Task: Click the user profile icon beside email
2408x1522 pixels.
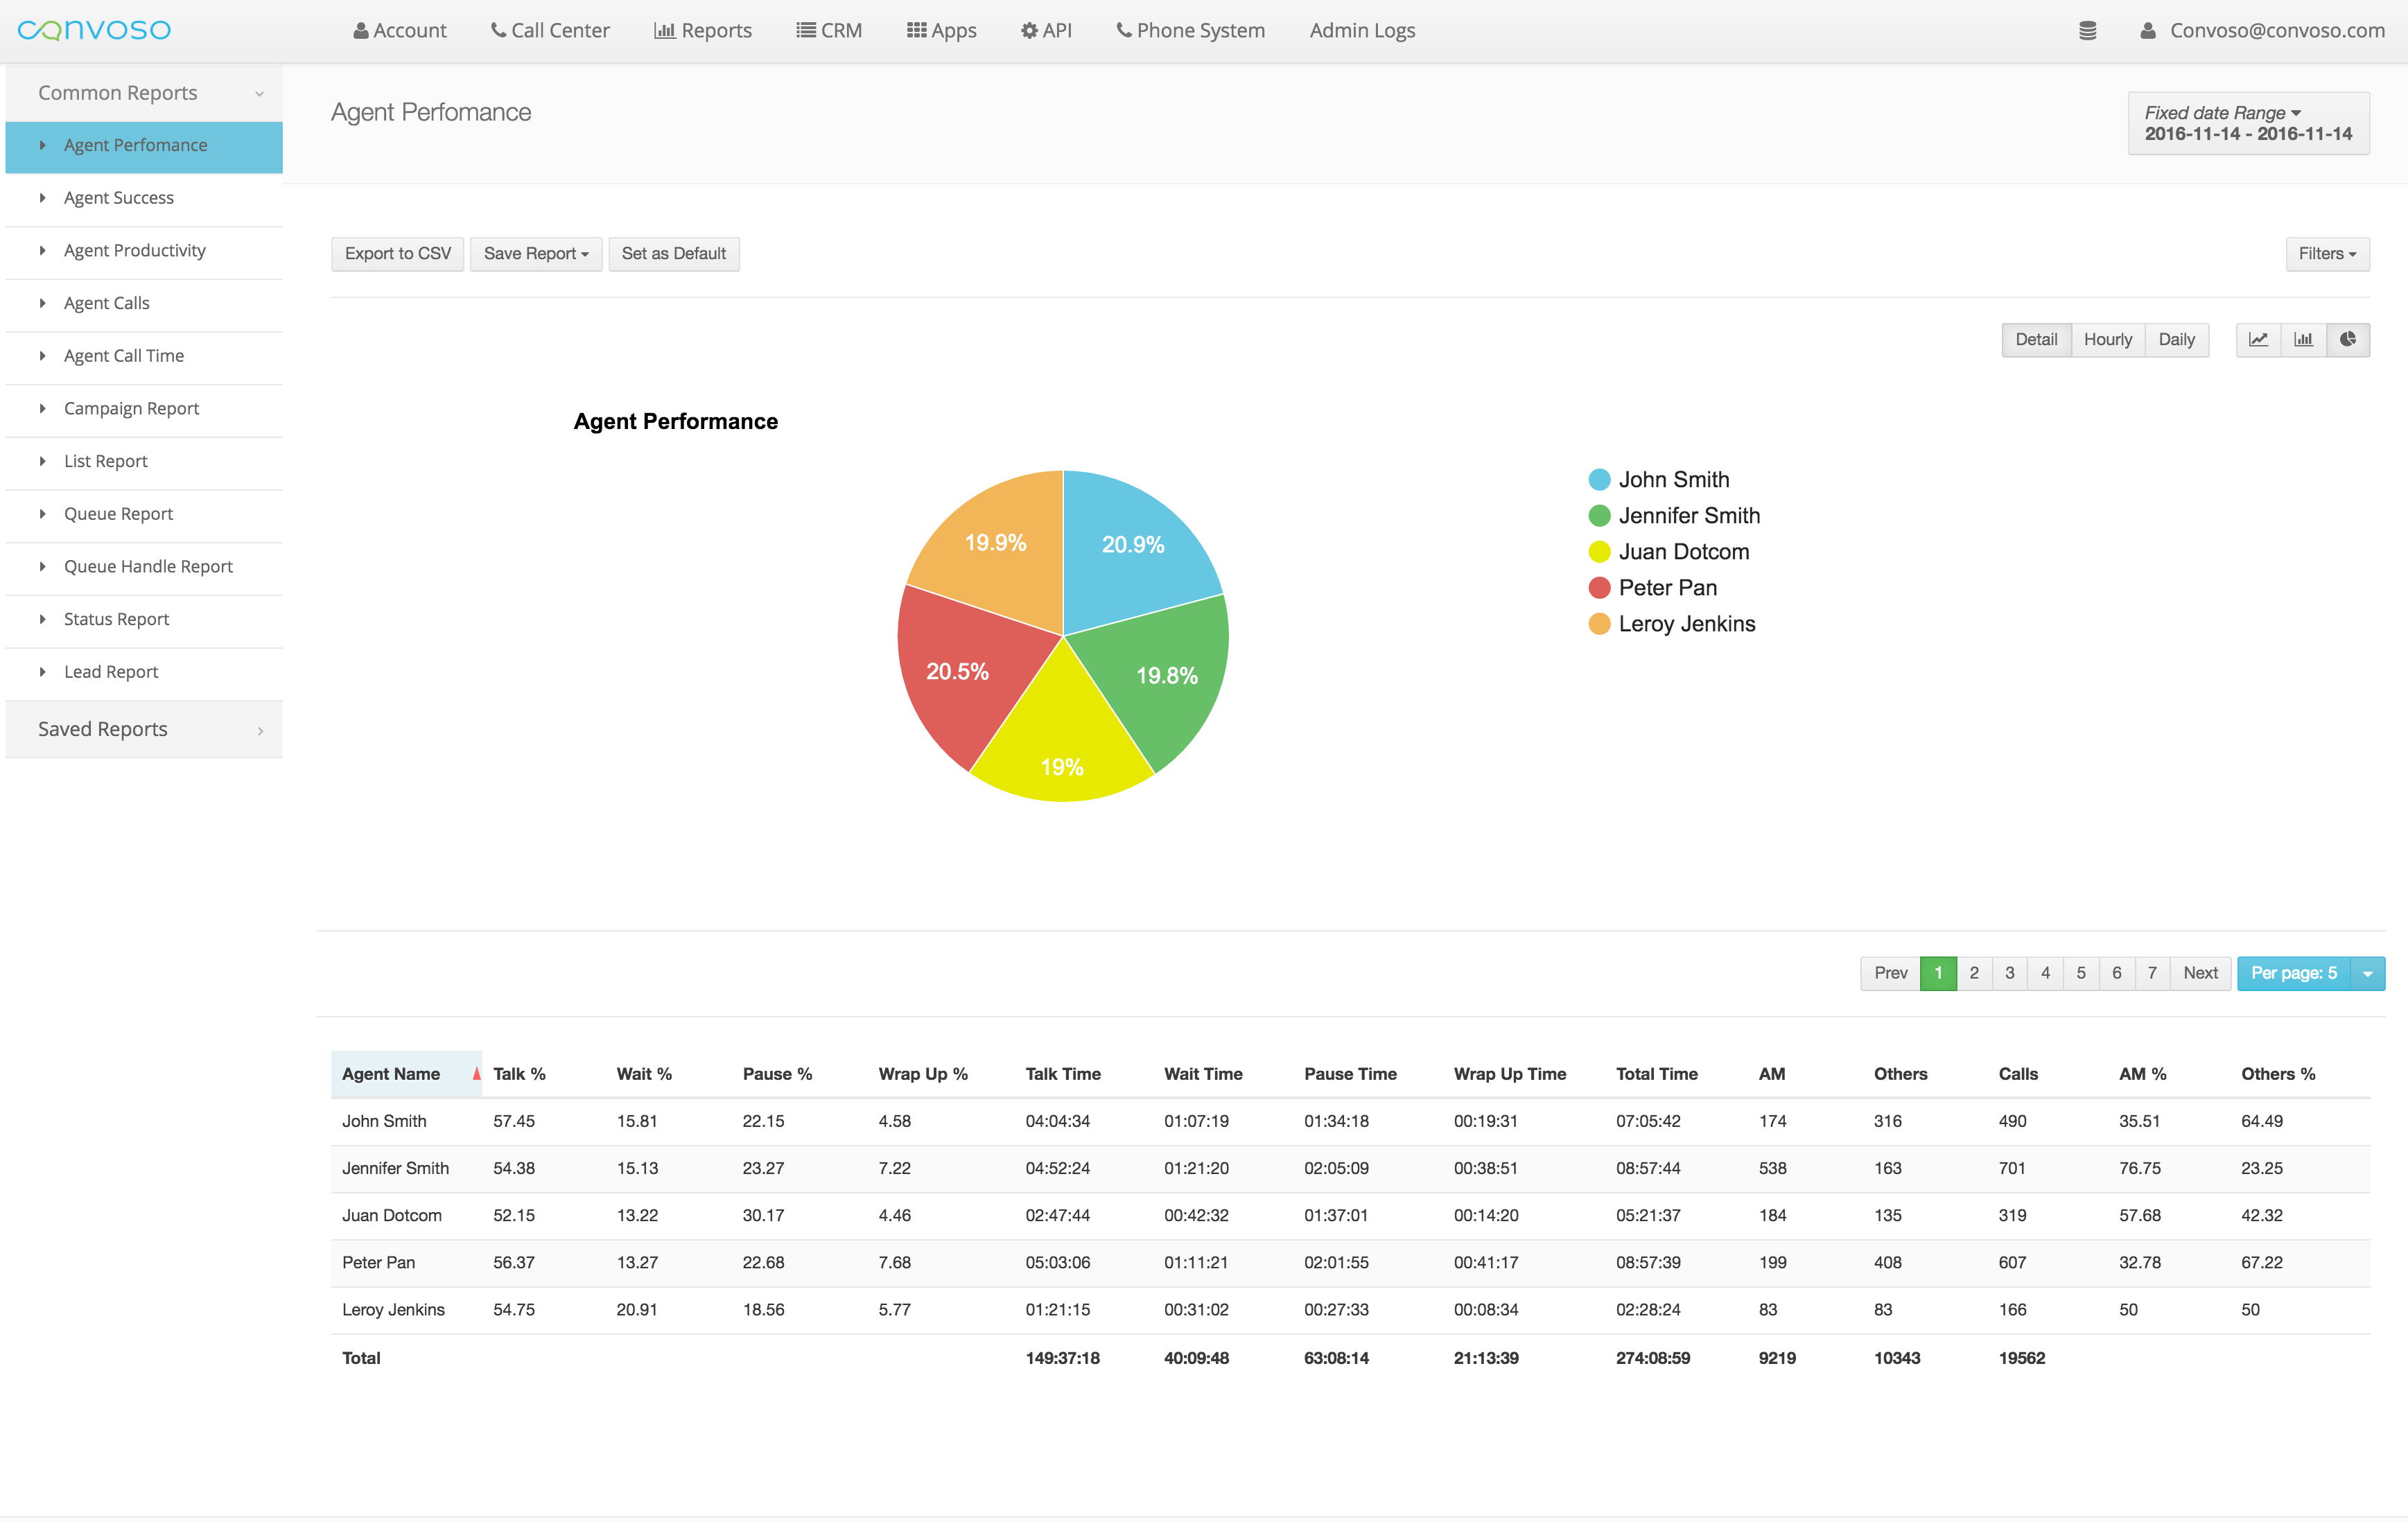Action: [x=2147, y=31]
